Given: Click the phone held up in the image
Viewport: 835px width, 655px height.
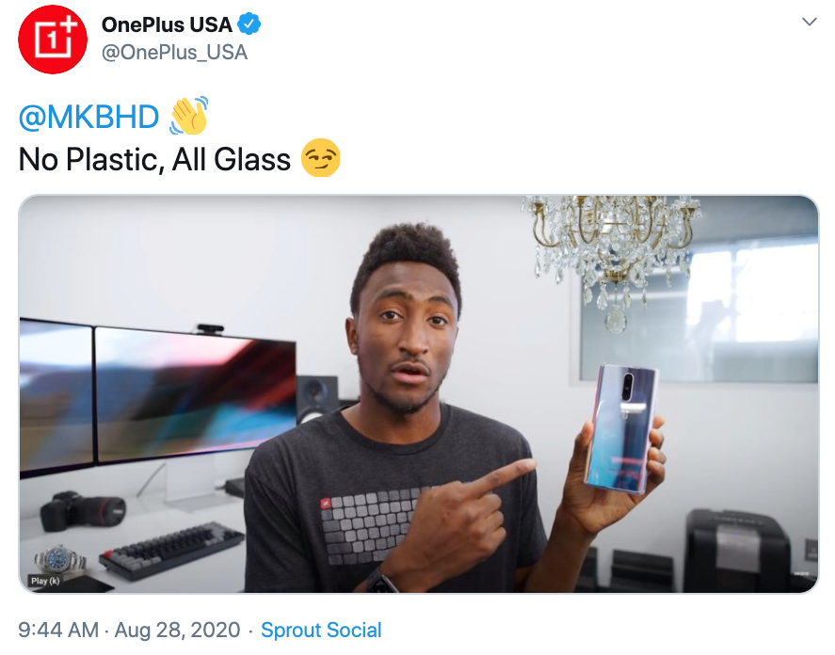Looking at the screenshot, I should tap(621, 429).
